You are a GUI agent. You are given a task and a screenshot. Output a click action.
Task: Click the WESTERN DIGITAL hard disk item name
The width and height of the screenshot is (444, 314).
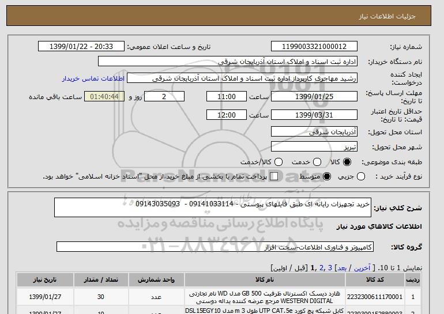pyautogui.click(x=265, y=297)
